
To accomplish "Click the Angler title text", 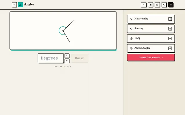I will click(29, 5).
